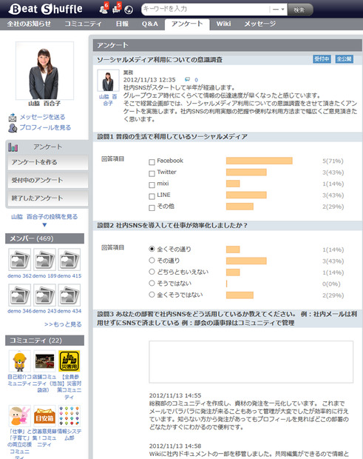
Task: Click the 設問3 free-text answer box
Action: point(251,362)
